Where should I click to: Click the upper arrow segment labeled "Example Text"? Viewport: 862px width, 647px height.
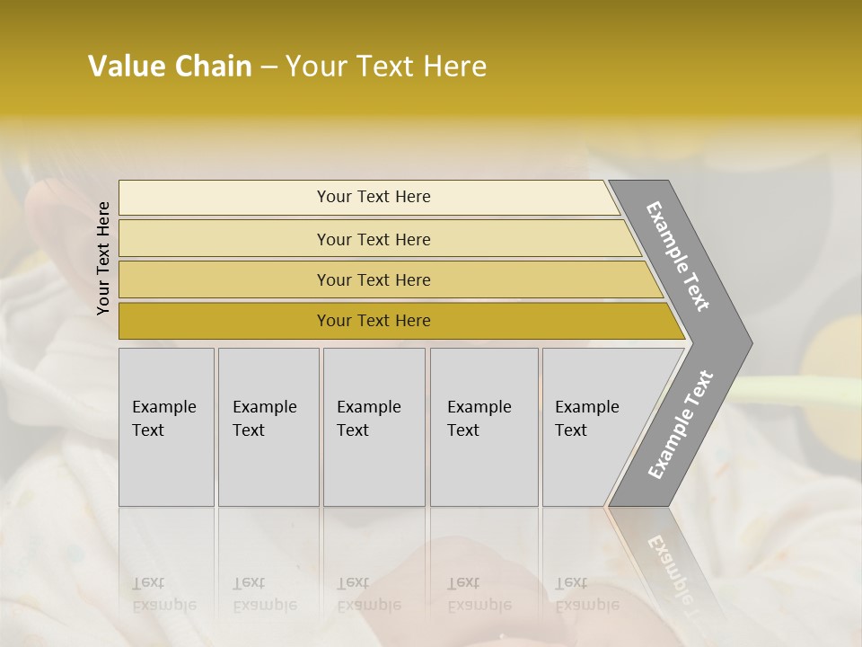coord(680,256)
